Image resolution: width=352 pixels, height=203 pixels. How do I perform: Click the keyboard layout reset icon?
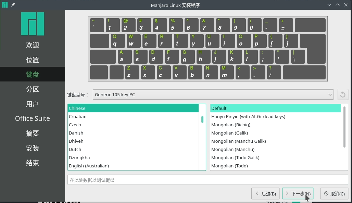click(342, 94)
